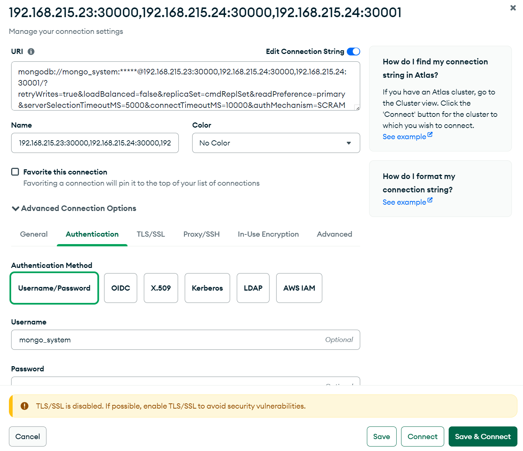Click the 'How do I find my connection string in Atlas?' heading
Viewport: 523px width, 451px height.
pyautogui.click(x=435, y=68)
